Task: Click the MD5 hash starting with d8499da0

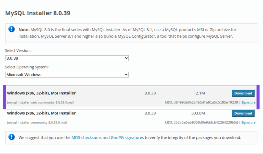Action: pyautogui.click(x=206, y=103)
